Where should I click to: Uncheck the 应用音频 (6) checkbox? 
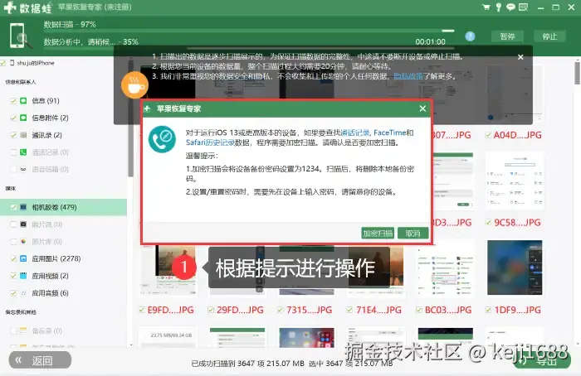coord(13,293)
